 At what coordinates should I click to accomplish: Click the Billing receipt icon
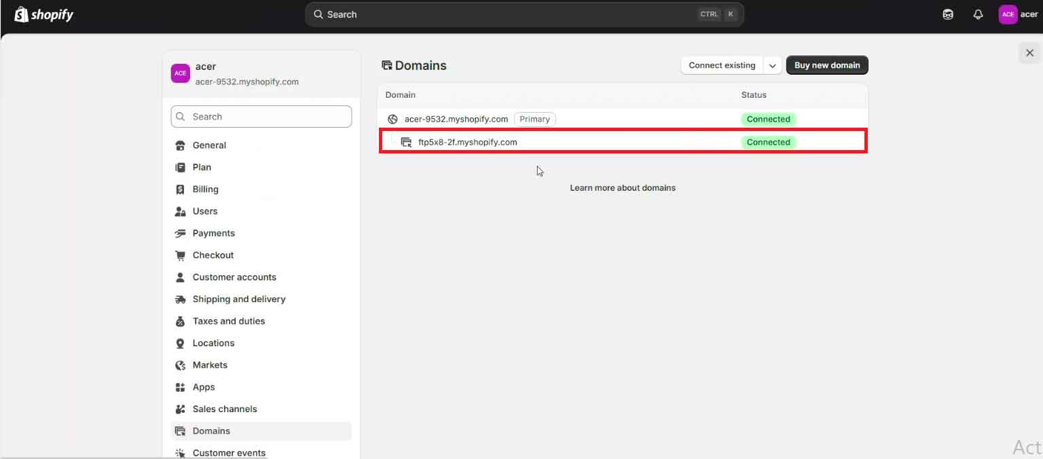(x=180, y=189)
